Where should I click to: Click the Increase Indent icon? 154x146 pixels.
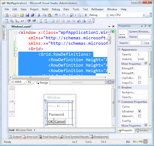click(x=34, y=21)
